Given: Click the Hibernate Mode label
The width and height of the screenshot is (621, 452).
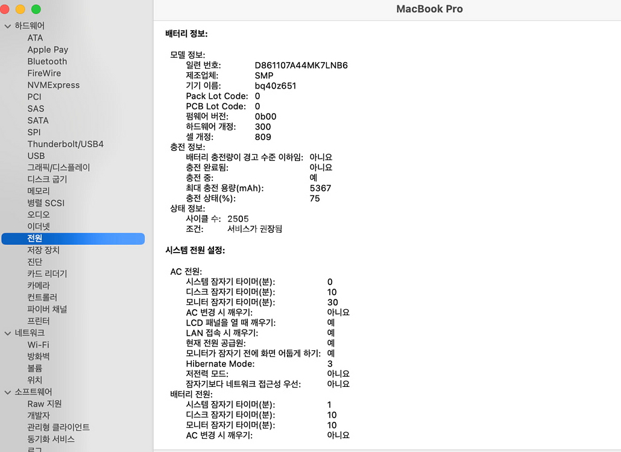Looking at the screenshot, I should (x=220, y=364).
